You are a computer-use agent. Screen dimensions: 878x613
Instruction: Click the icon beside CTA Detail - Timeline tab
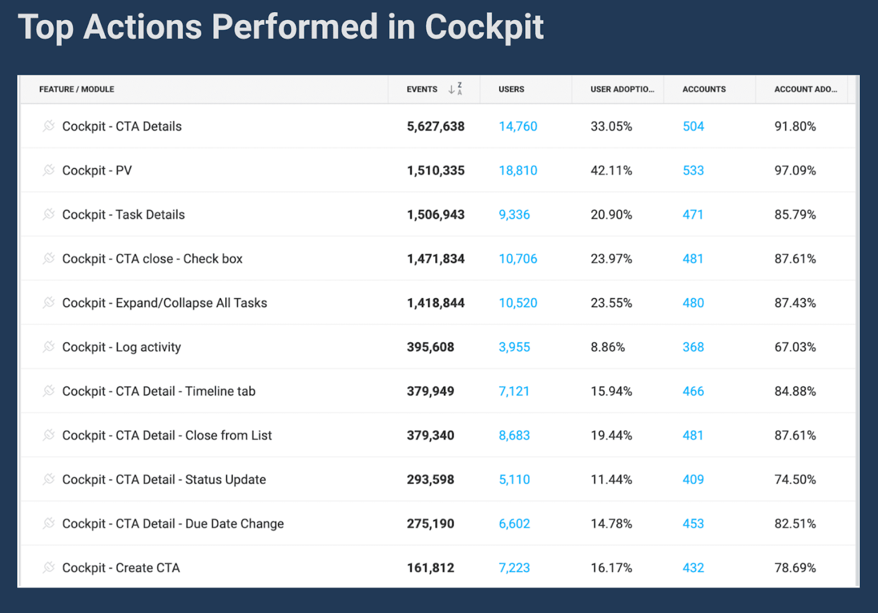click(49, 391)
